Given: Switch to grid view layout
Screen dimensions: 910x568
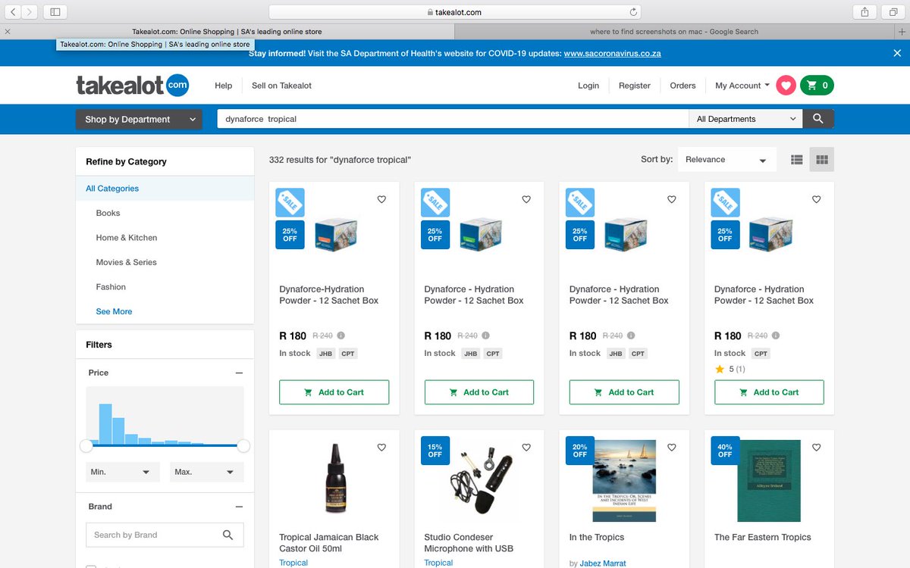Looking at the screenshot, I should (x=822, y=160).
